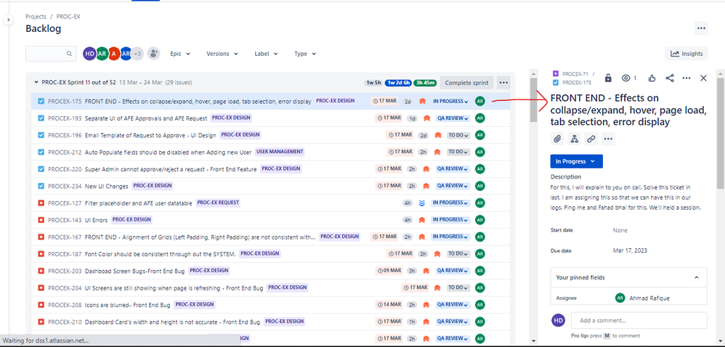Viewport: 725px width, 347px height.
Task: Click the add people icon
Action: pyautogui.click(x=153, y=54)
